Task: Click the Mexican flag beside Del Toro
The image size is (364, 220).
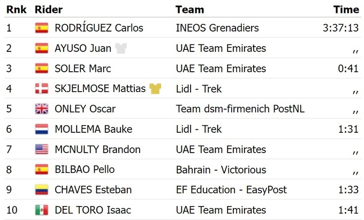Action: pyautogui.click(x=41, y=210)
